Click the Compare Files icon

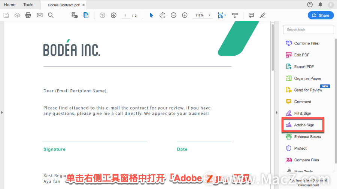289,160
